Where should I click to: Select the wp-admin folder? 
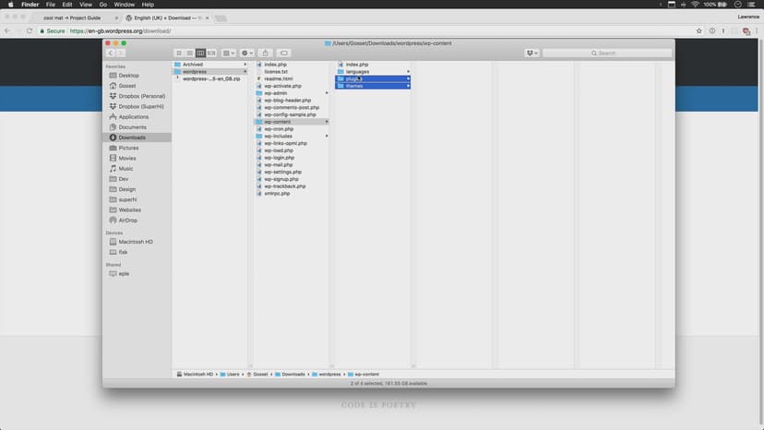point(276,93)
